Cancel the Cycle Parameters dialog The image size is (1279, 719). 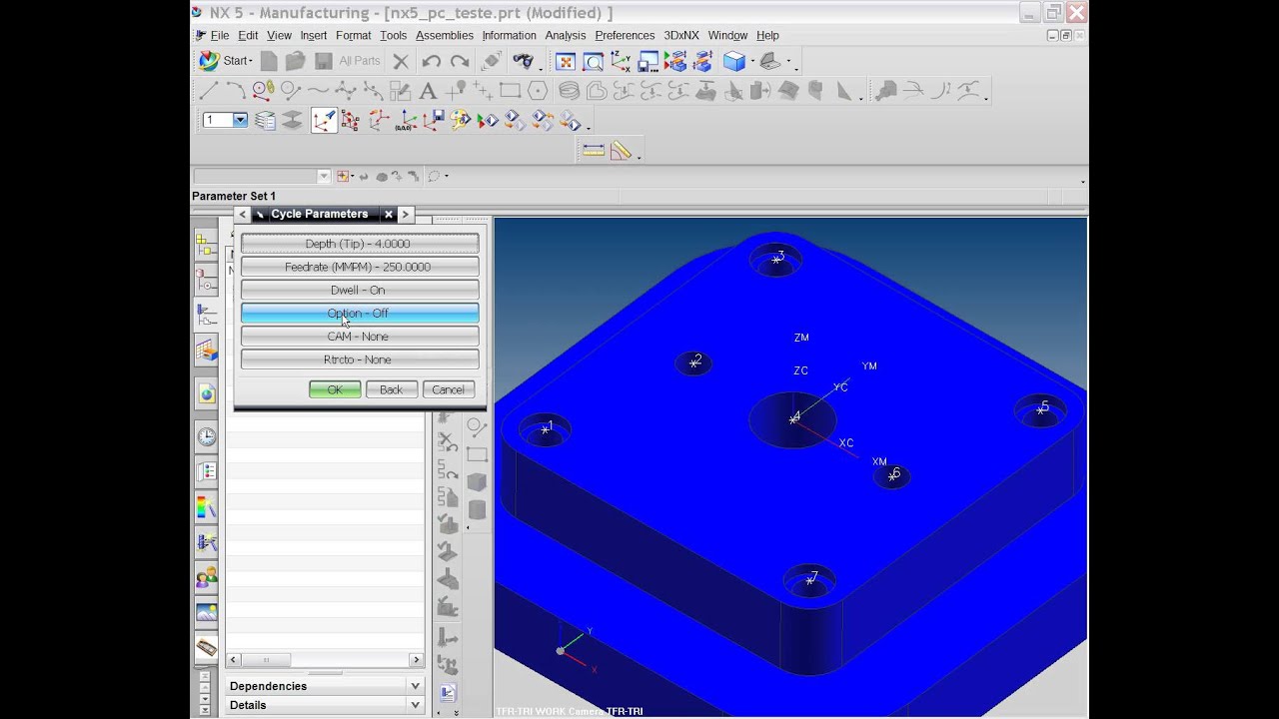click(448, 389)
